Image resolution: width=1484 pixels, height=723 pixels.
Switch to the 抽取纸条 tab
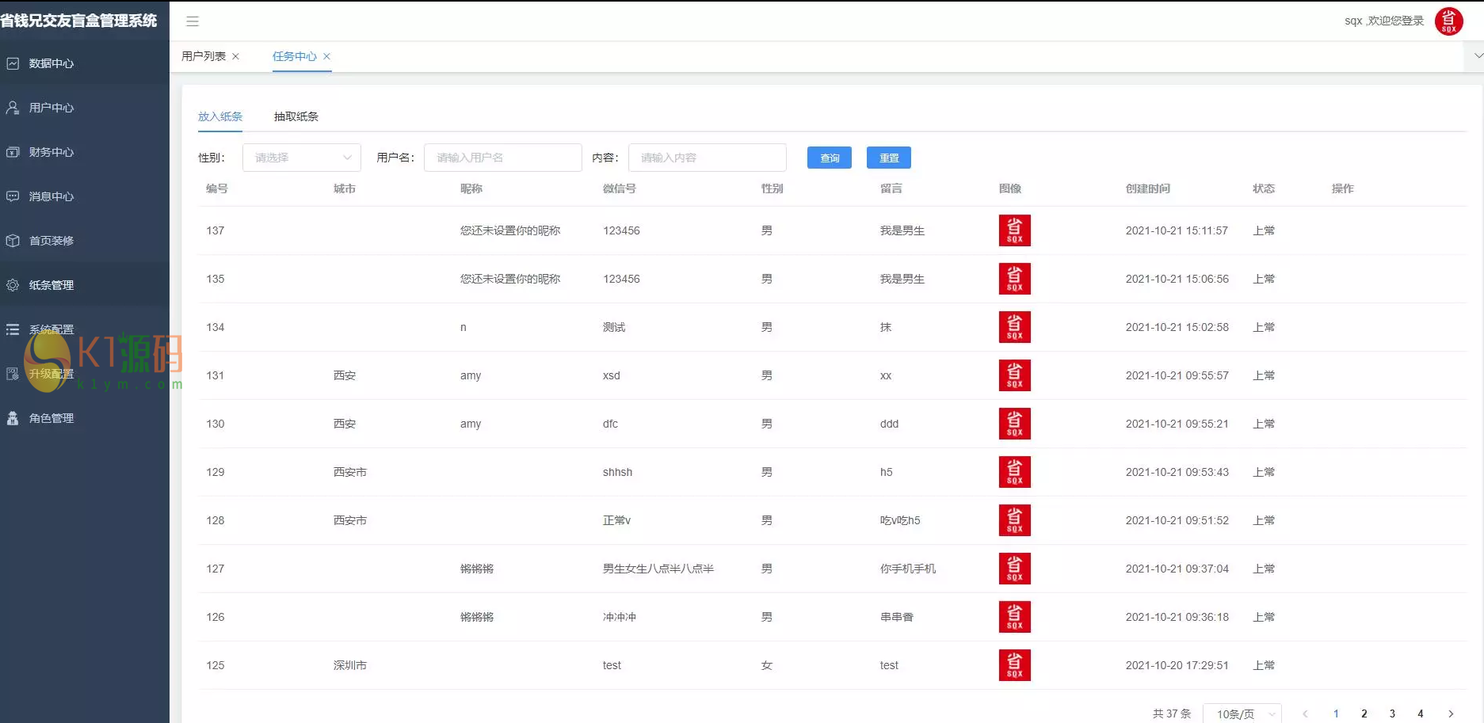click(296, 116)
